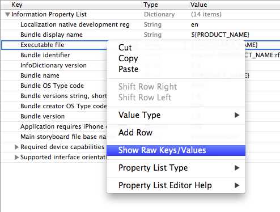
Task: Collapse the Information Property List triangle
Action: [x=7, y=15]
